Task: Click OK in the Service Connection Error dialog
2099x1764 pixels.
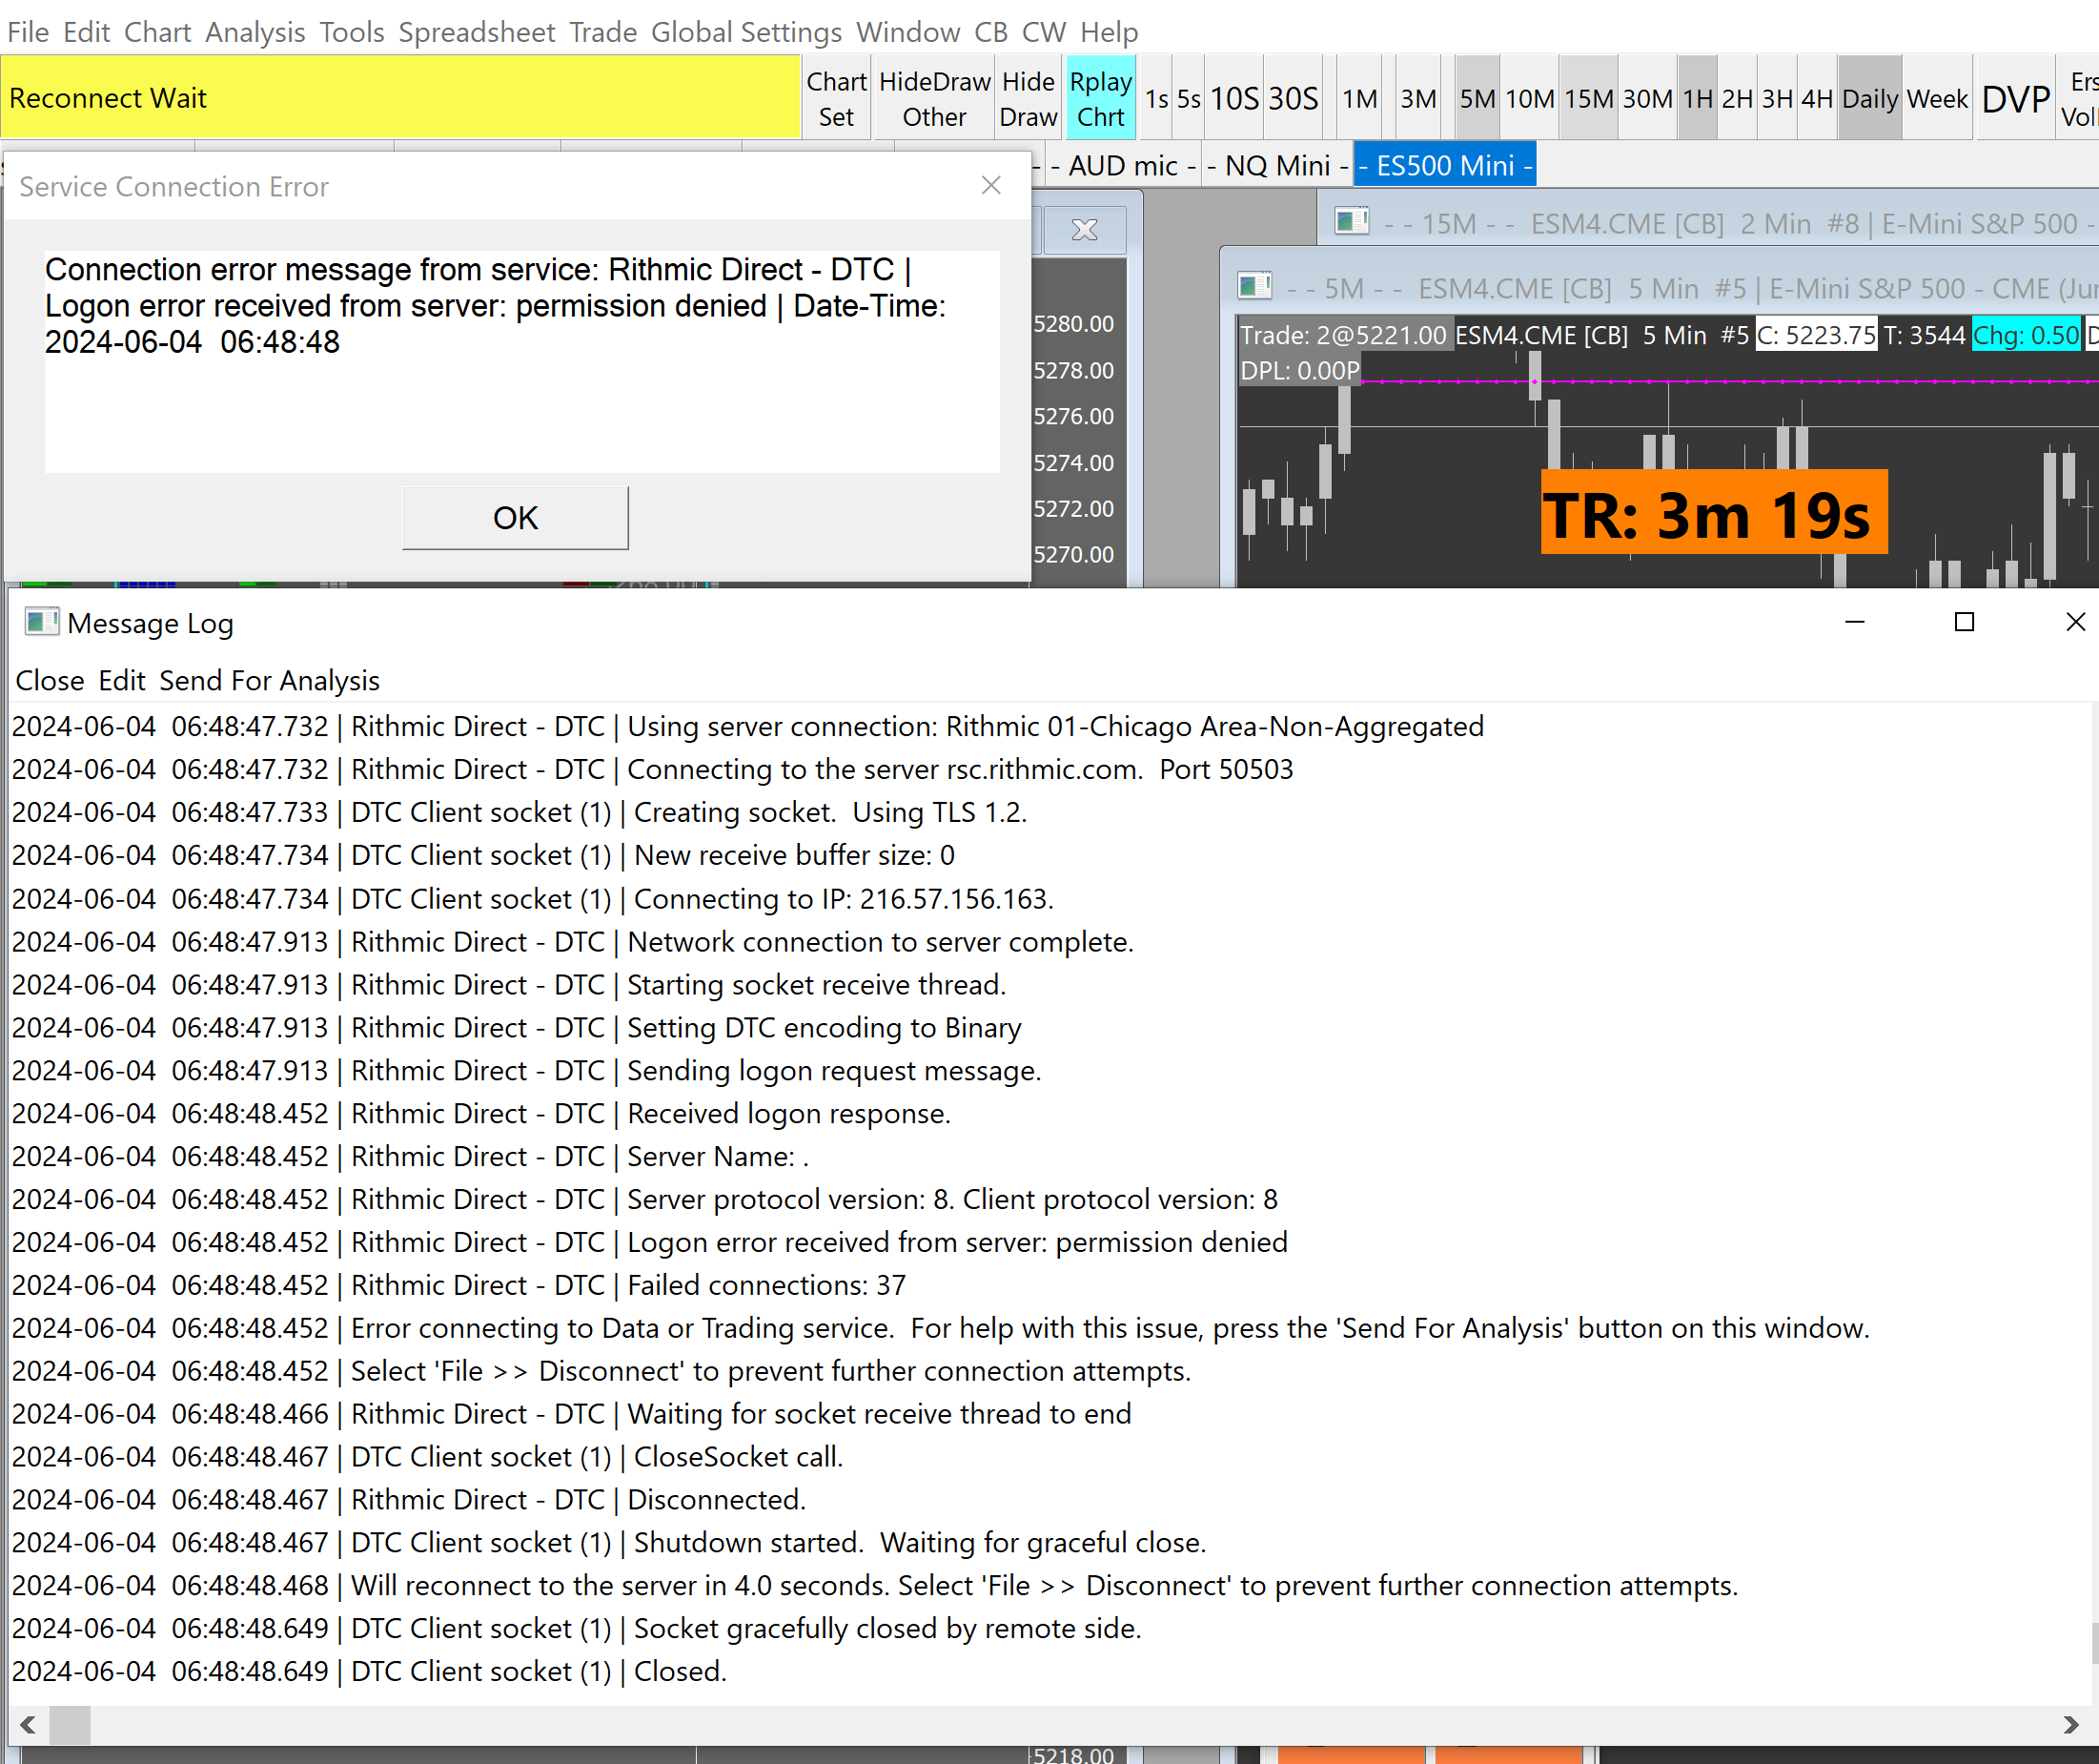Action: coord(515,518)
